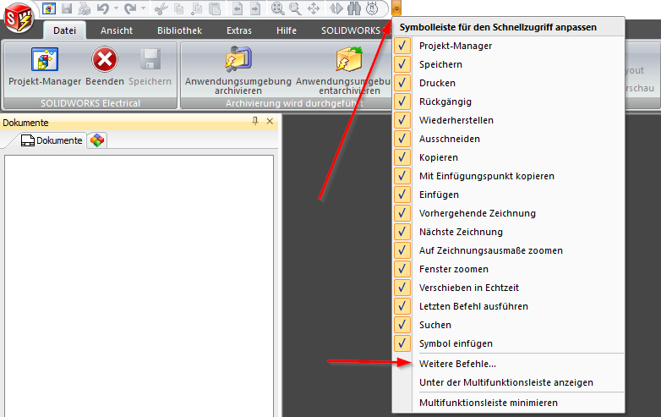Click the pan arrows icon in quick access toolbar
The height and width of the screenshot is (417, 661).
[313, 8]
